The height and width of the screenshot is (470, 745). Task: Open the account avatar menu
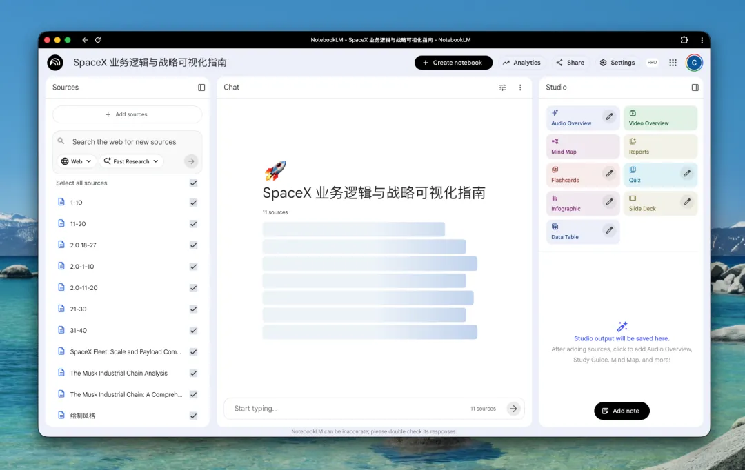(694, 63)
